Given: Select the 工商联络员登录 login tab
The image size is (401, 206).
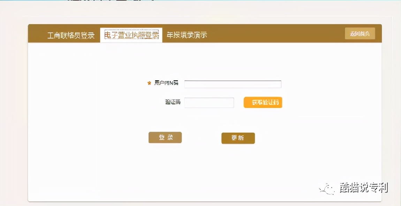Looking at the screenshot, I should click(x=71, y=35).
